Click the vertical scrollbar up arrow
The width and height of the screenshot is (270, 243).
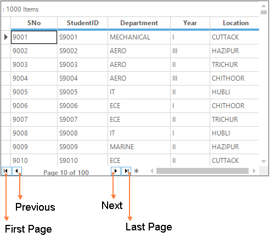click(263, 6)
